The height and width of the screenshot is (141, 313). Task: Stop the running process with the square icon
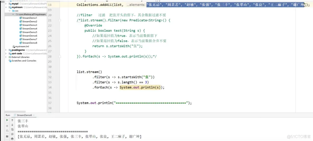click(7, 126)
